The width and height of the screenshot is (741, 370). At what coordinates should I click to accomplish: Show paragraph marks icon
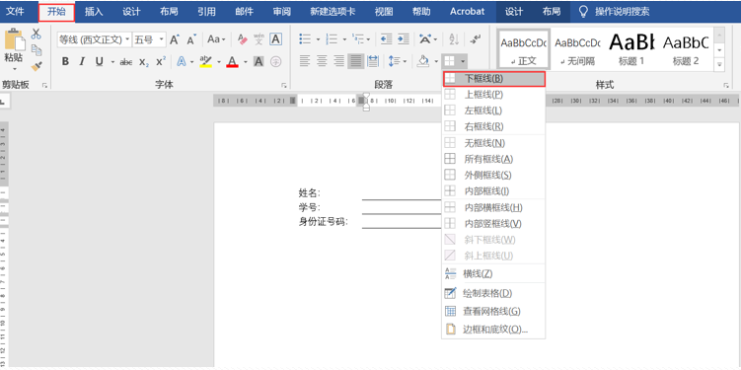pos(476,39)
